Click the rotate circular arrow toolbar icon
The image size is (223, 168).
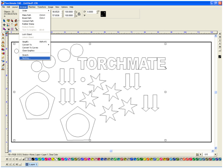12,25
